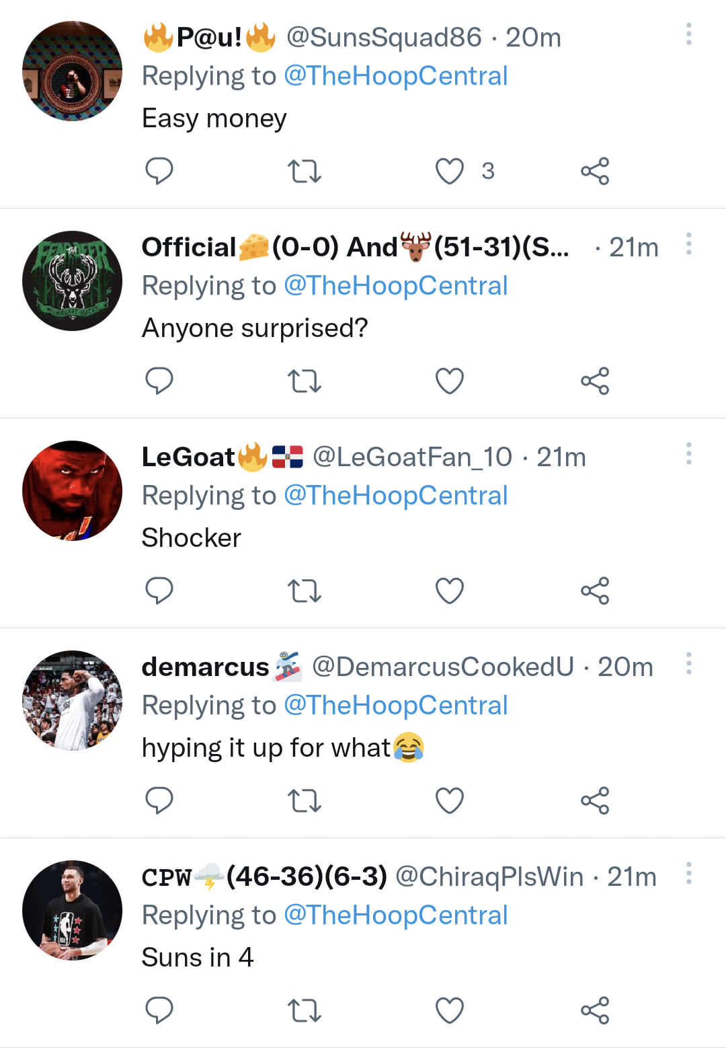Like the "Anyone surprised?" tweet
Viewport: 726px width, 1048px height.
[x=450, y=381]
